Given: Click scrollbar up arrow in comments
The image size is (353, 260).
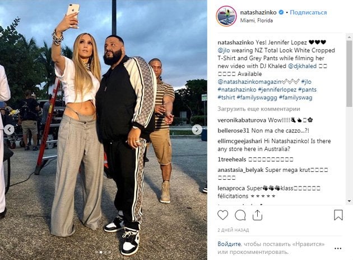Looking at the screenshot, I should [349, 37].
